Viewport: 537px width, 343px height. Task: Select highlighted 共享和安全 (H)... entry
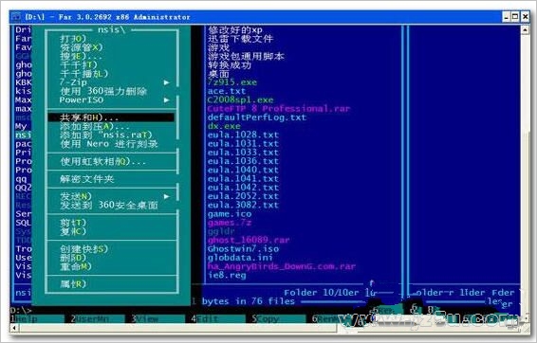(x=111, y=117)
